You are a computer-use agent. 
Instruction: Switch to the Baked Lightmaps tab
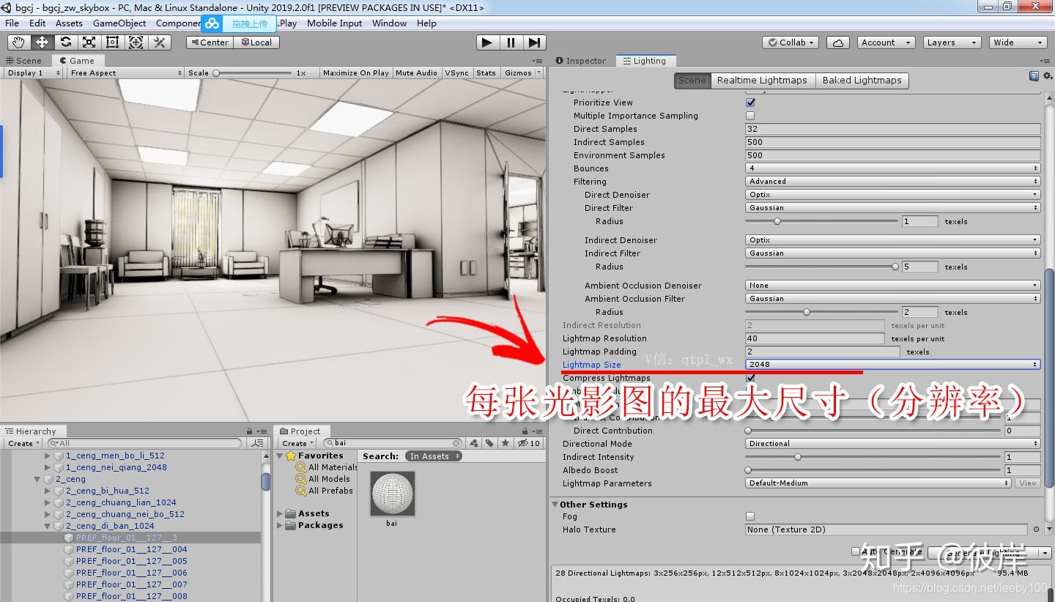click(x=862, y=81)
